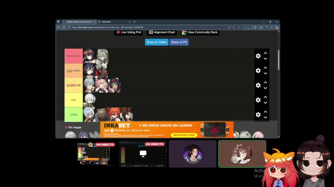
Task: Select gray-haired character in 'obvio q yes' tier
Action: click(x=102, y=56)
